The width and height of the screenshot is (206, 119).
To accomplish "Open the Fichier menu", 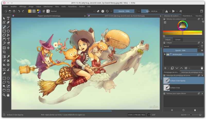I will coord(5,7).
